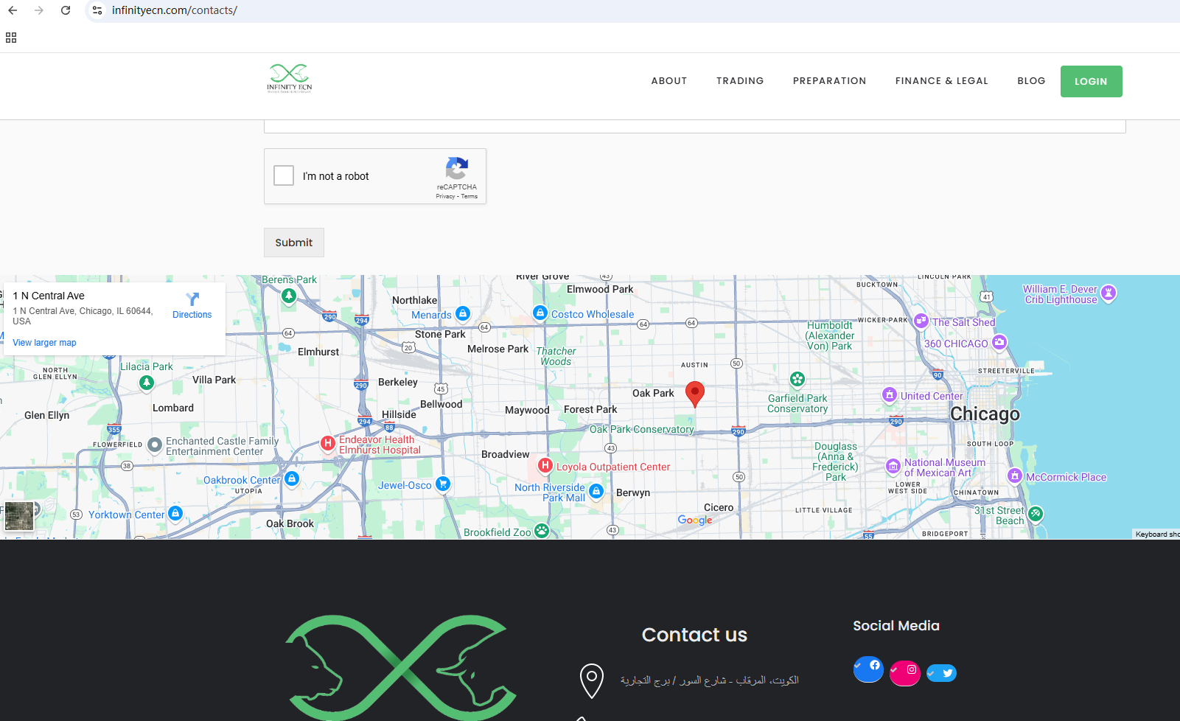The height and width of the screenshot is (721, 1180).
Task: Open the Preparation menu item
Action: (829, 81)
